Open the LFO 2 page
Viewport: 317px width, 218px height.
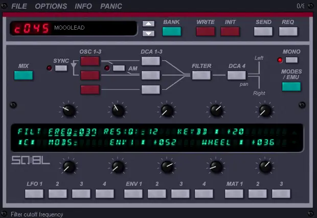58,194
